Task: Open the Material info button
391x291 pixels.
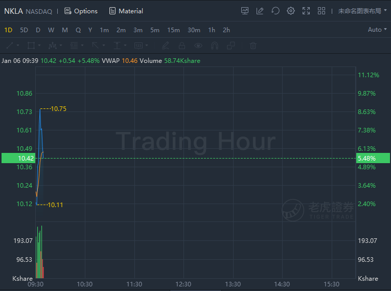Action: coord(126,11)
